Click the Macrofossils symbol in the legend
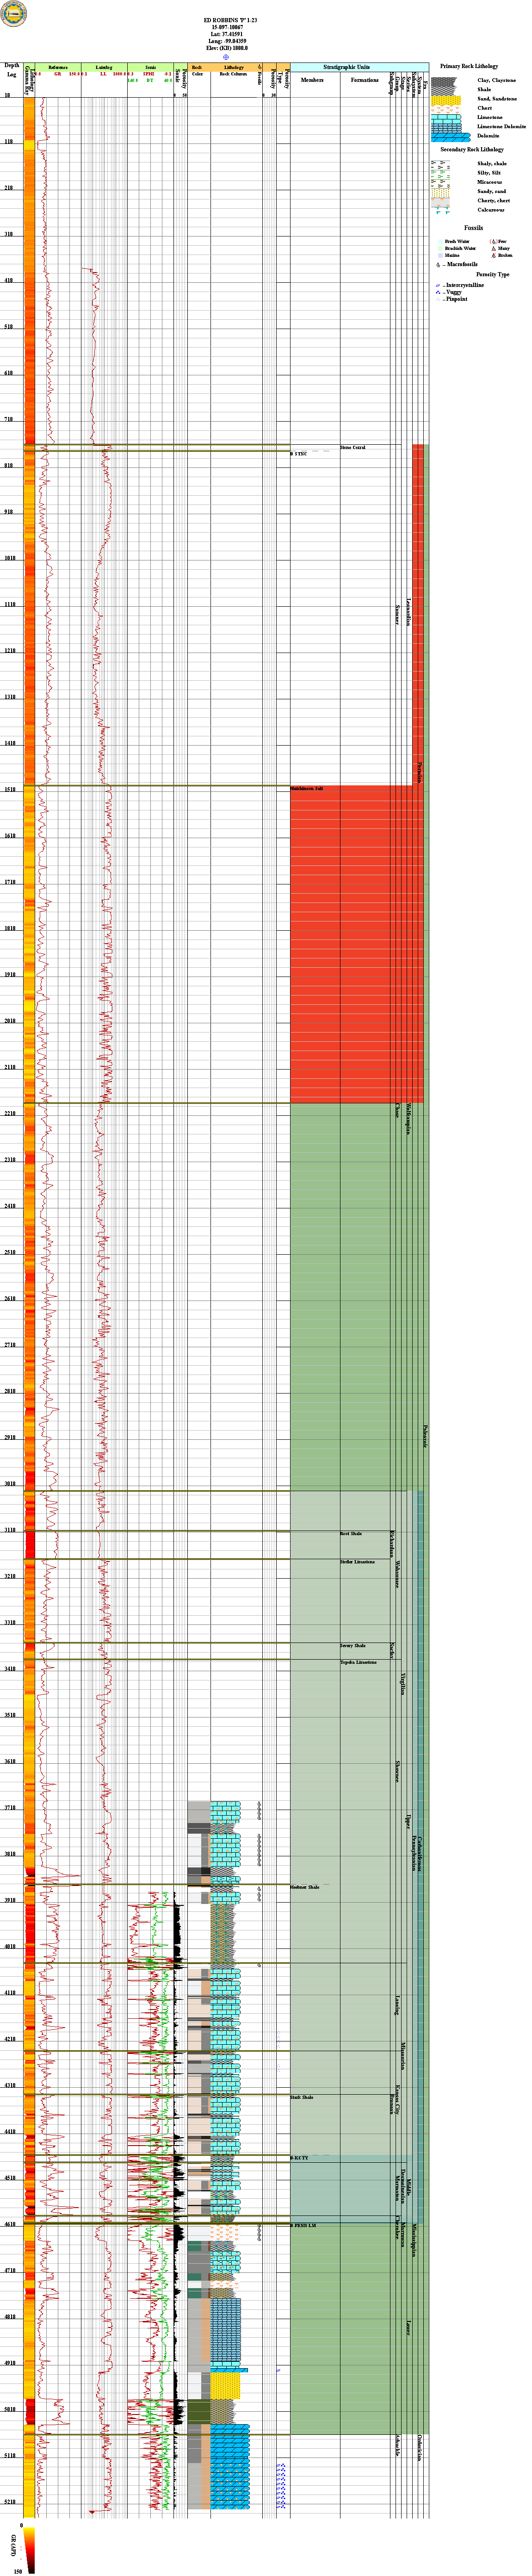Screen dimensions: 532x2576 (x=439, y=265)
